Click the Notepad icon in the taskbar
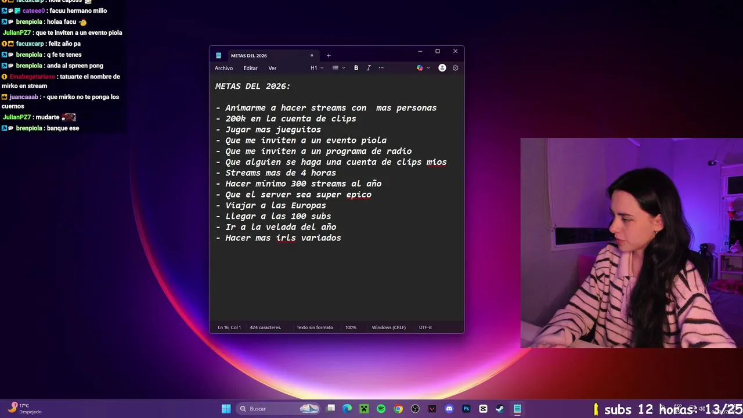743x418 pixels. pyautogui.click(x=517, y=409)
